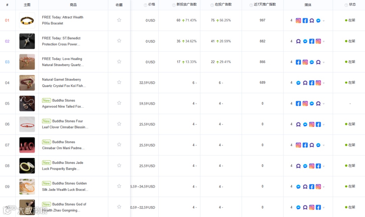Favorite the Attract Wealth PiXiu Bracelet star
The width and height of the screenshot is (365, 217).
(119, 20)
